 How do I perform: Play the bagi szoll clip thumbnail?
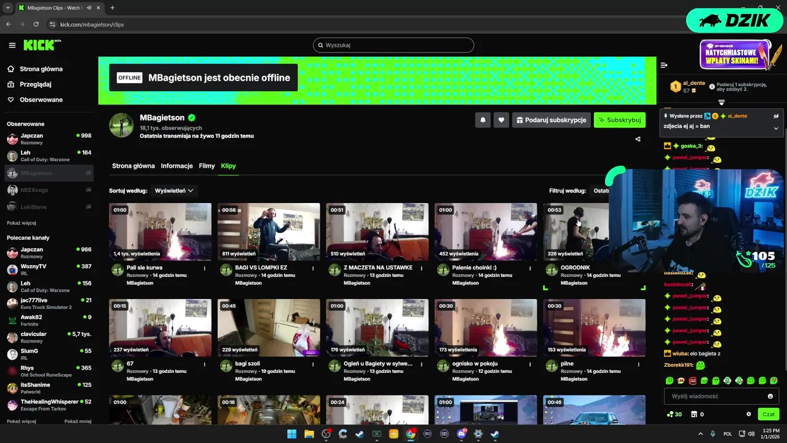(269, 328)
